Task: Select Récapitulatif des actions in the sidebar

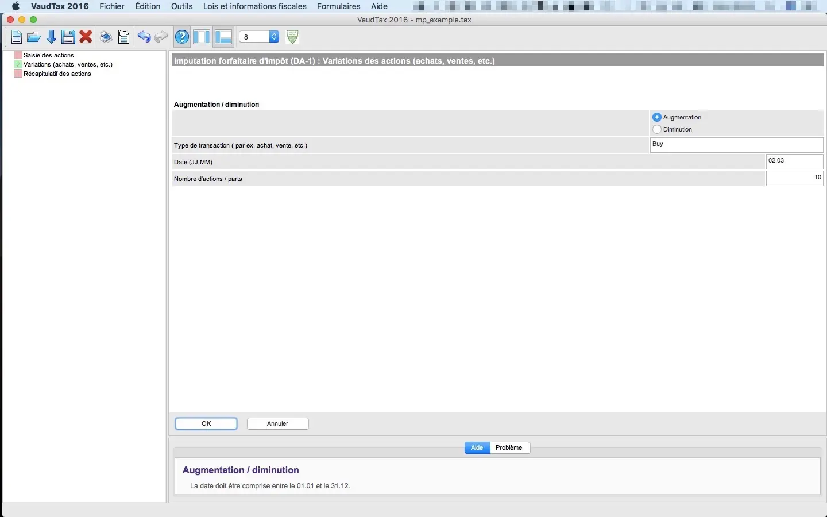Action: tap(57, 74)
